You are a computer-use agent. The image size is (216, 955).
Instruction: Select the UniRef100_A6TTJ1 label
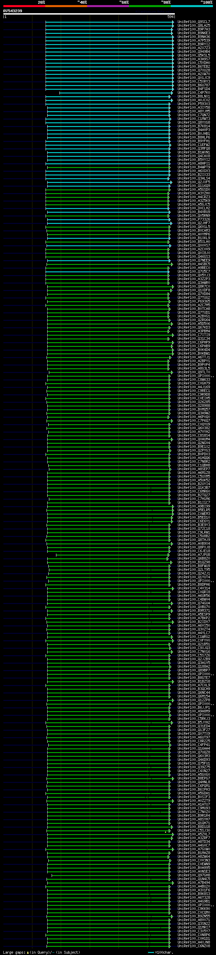[194, 357]
